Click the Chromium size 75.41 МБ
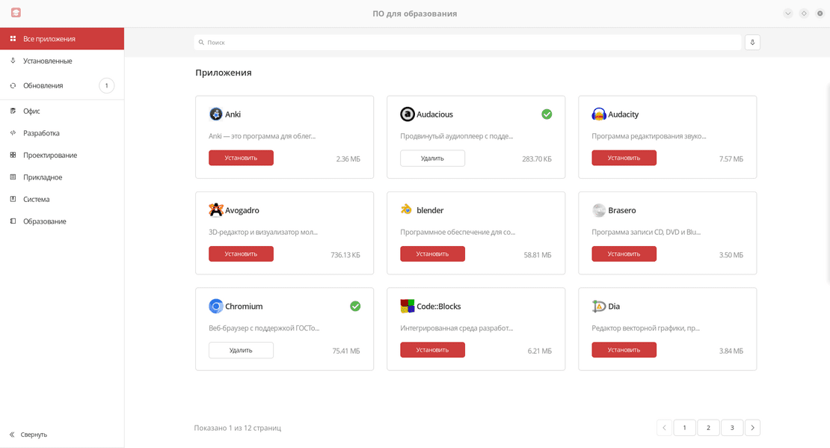This screenshot has height=448, width=830. pos(346,351)
